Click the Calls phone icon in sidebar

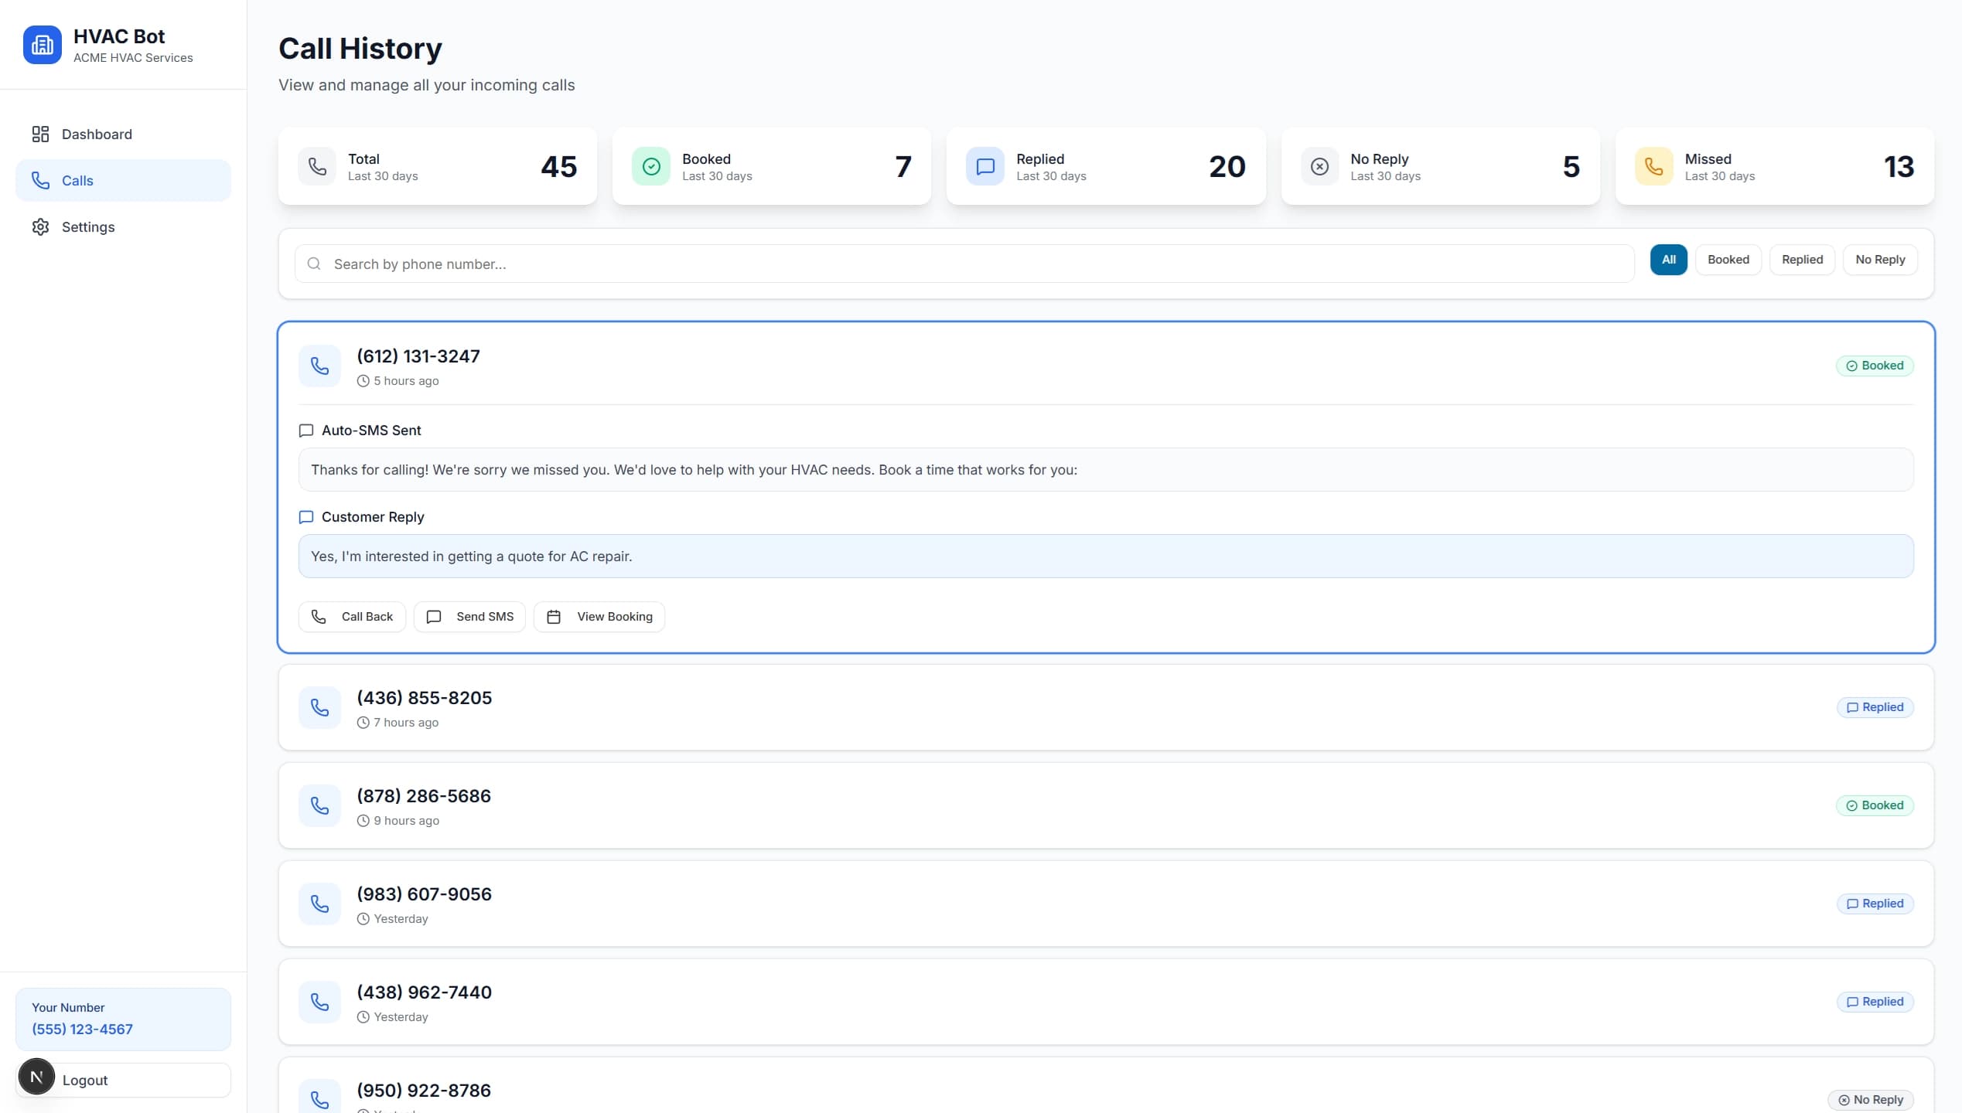41,180
